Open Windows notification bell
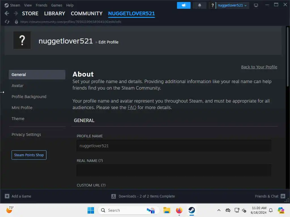290x217 pixels. tap(271, 210)
